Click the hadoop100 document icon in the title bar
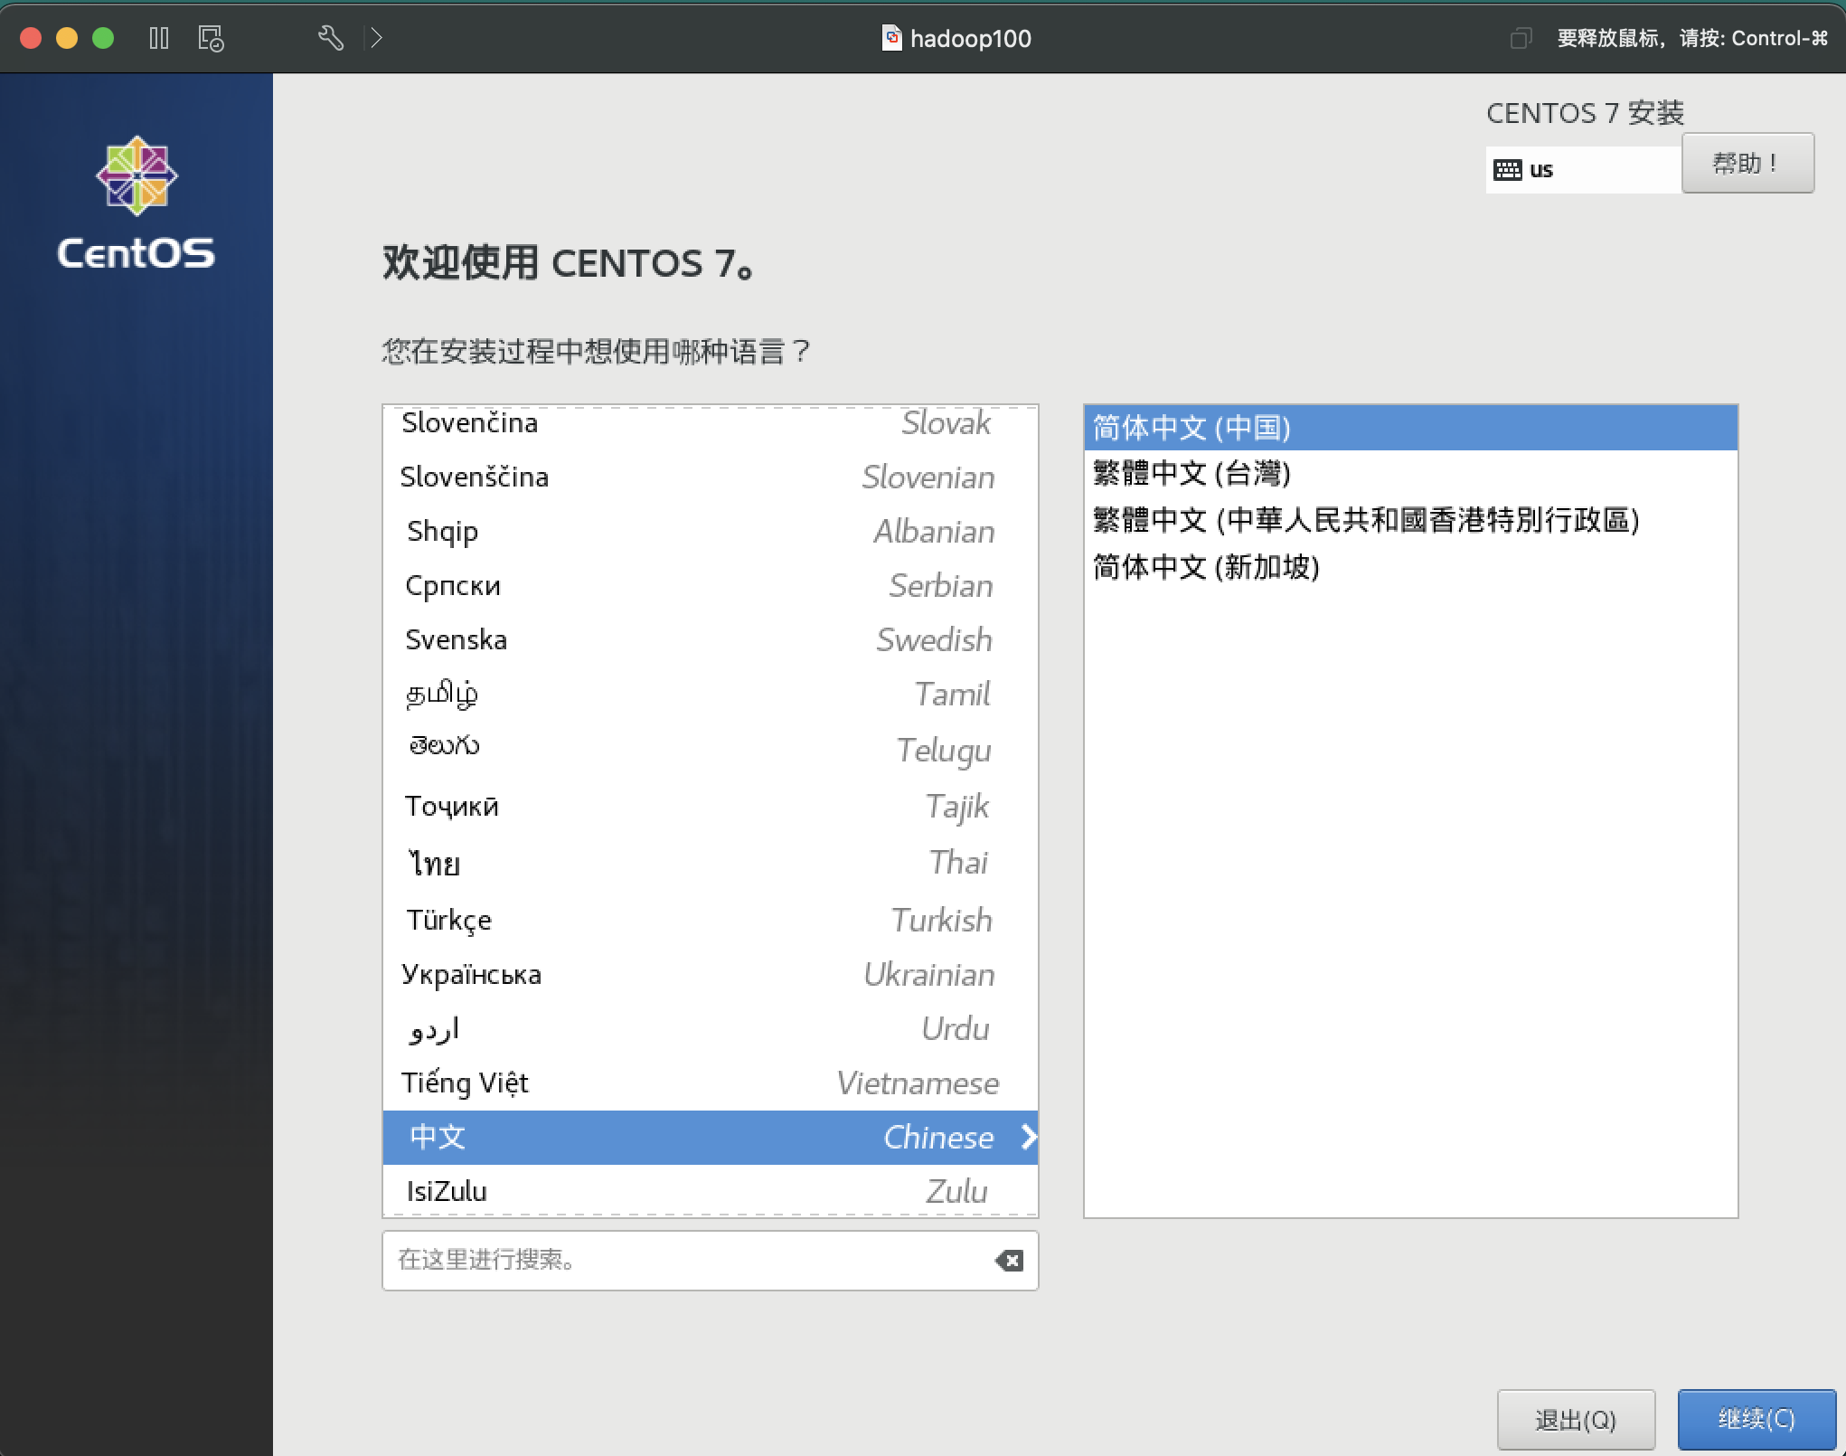Image resolution: width=1846 pixels, height=1456 pixels. 891,38
